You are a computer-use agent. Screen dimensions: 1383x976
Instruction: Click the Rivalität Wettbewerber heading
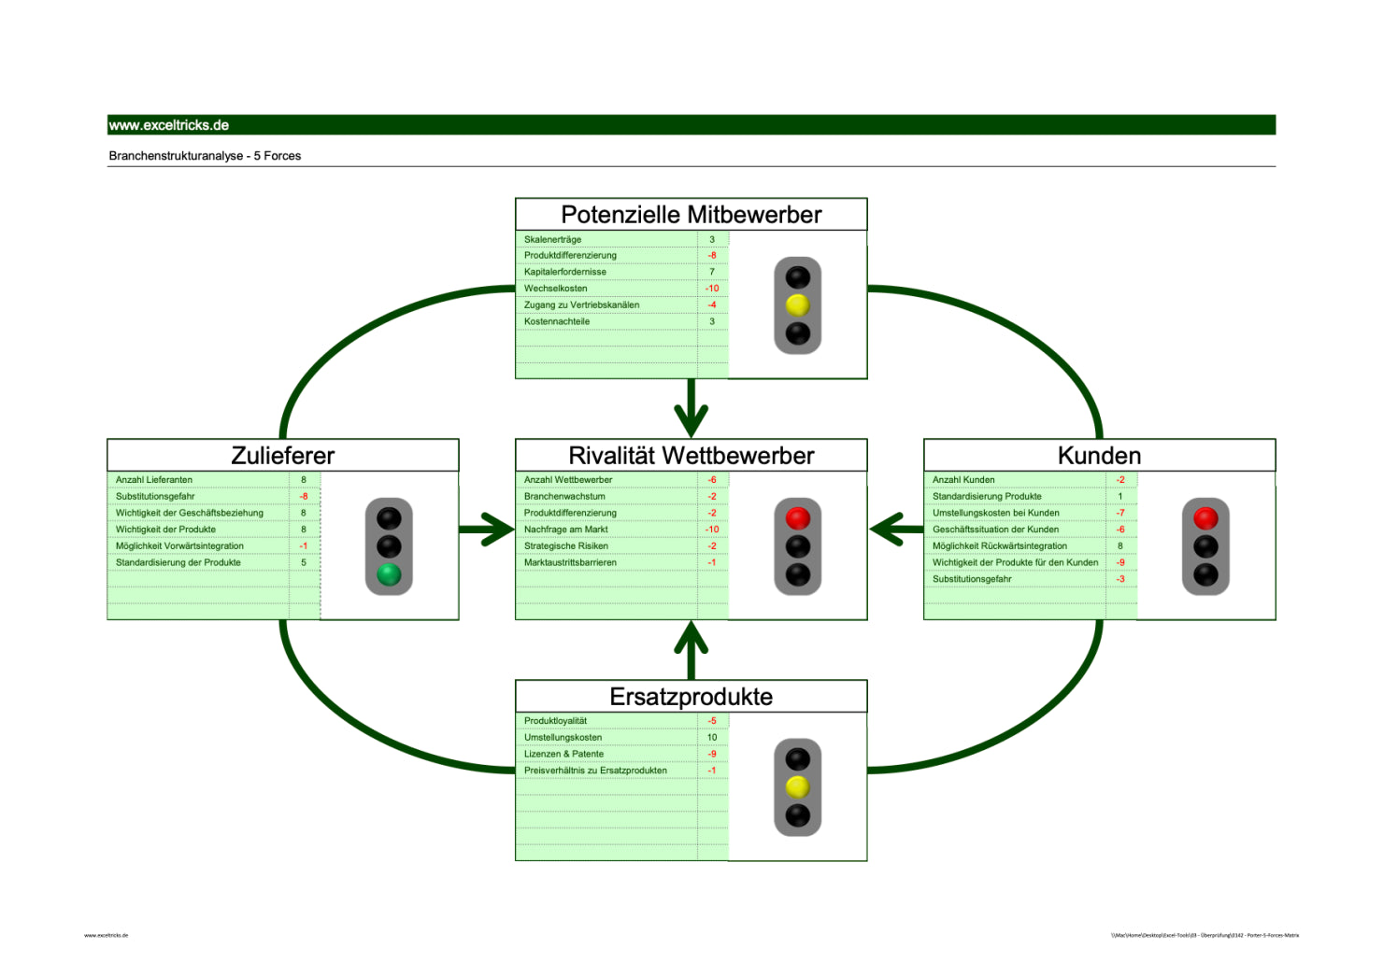tap(691, 456)
